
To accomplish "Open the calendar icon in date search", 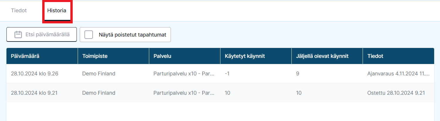I will tap(18, 35).
